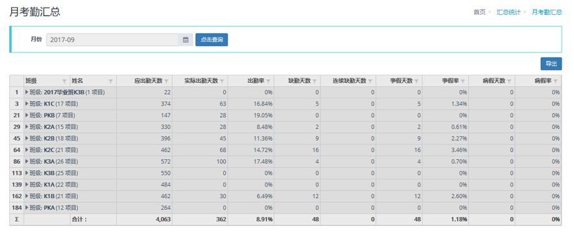Select row number 113
This screenshot has height=237, width=574.
[x=17, y=173]
